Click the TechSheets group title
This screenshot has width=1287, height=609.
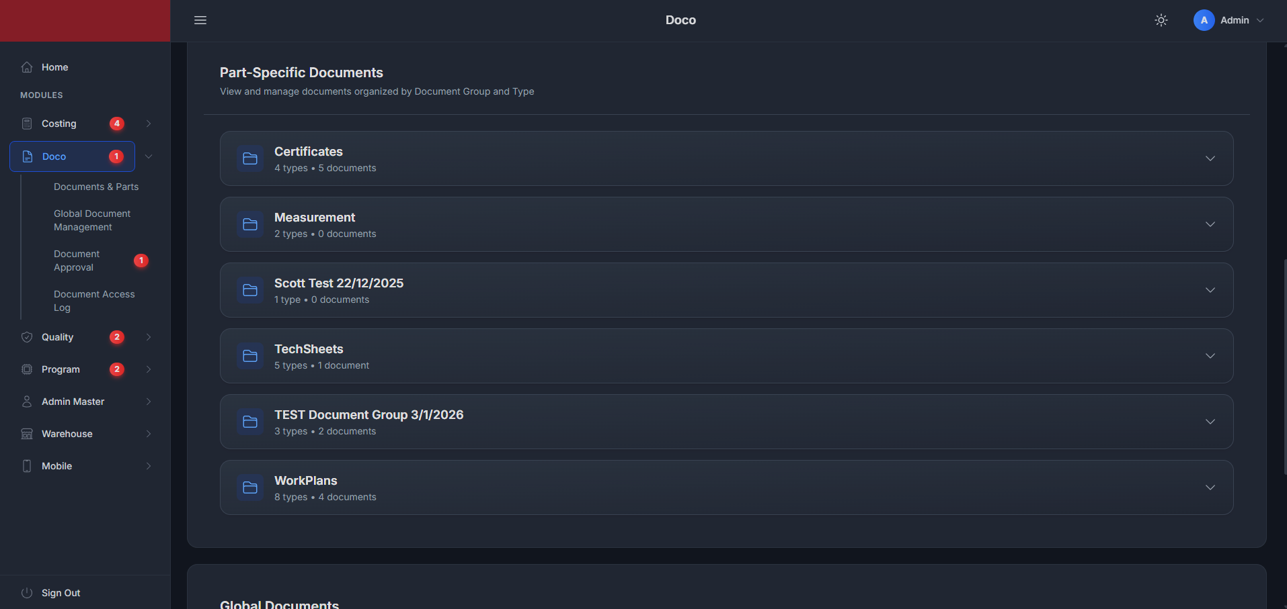(309, 349)
